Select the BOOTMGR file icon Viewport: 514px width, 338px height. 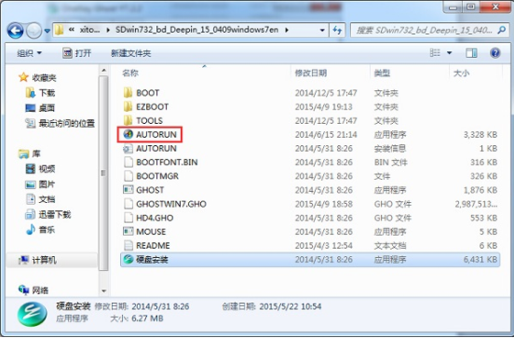[x=128, y=176]
